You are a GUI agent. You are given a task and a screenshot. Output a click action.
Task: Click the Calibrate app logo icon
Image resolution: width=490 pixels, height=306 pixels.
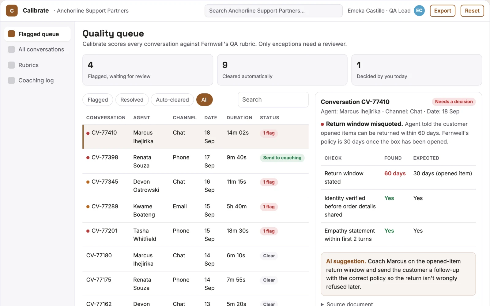coord(12,11)
